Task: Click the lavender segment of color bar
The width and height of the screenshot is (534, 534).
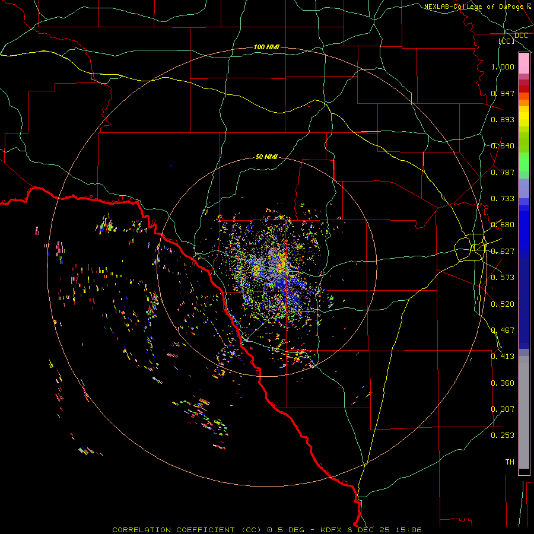Action: (x=524, y=188)
